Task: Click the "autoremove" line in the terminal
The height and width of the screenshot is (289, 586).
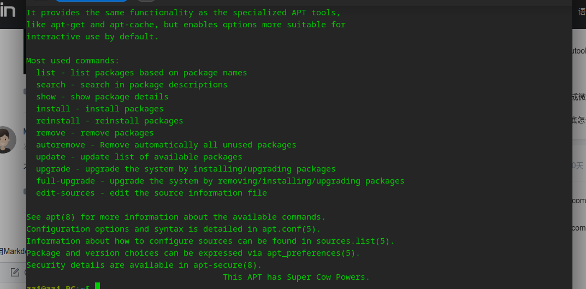Action: click(x=166, y=145)
